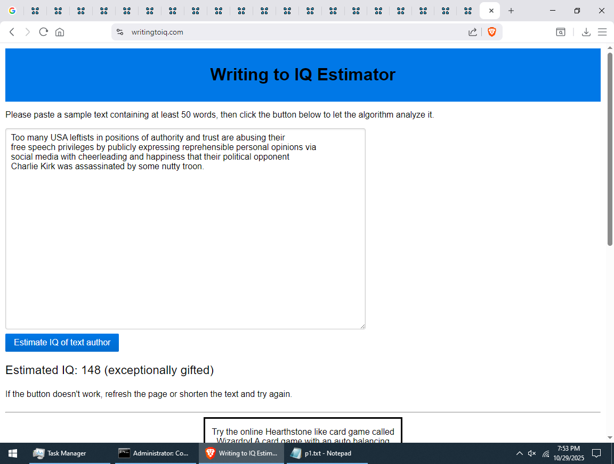Open the notification center icon
The width and height of the screenshot is (614, 464).
point(596,453)
